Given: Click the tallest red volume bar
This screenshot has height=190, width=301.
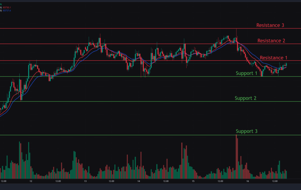Looking at the screenshot, I should [236, 157].
